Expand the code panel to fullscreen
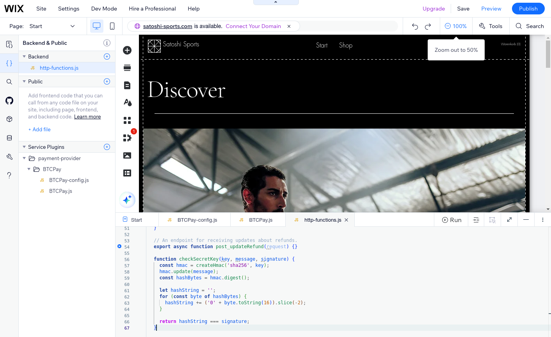This screenshot has width=551, height=337. [509, 219]
